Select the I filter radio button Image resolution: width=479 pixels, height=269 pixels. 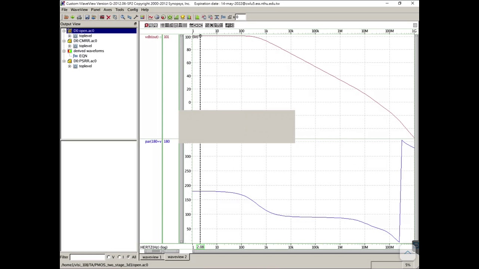119,257
